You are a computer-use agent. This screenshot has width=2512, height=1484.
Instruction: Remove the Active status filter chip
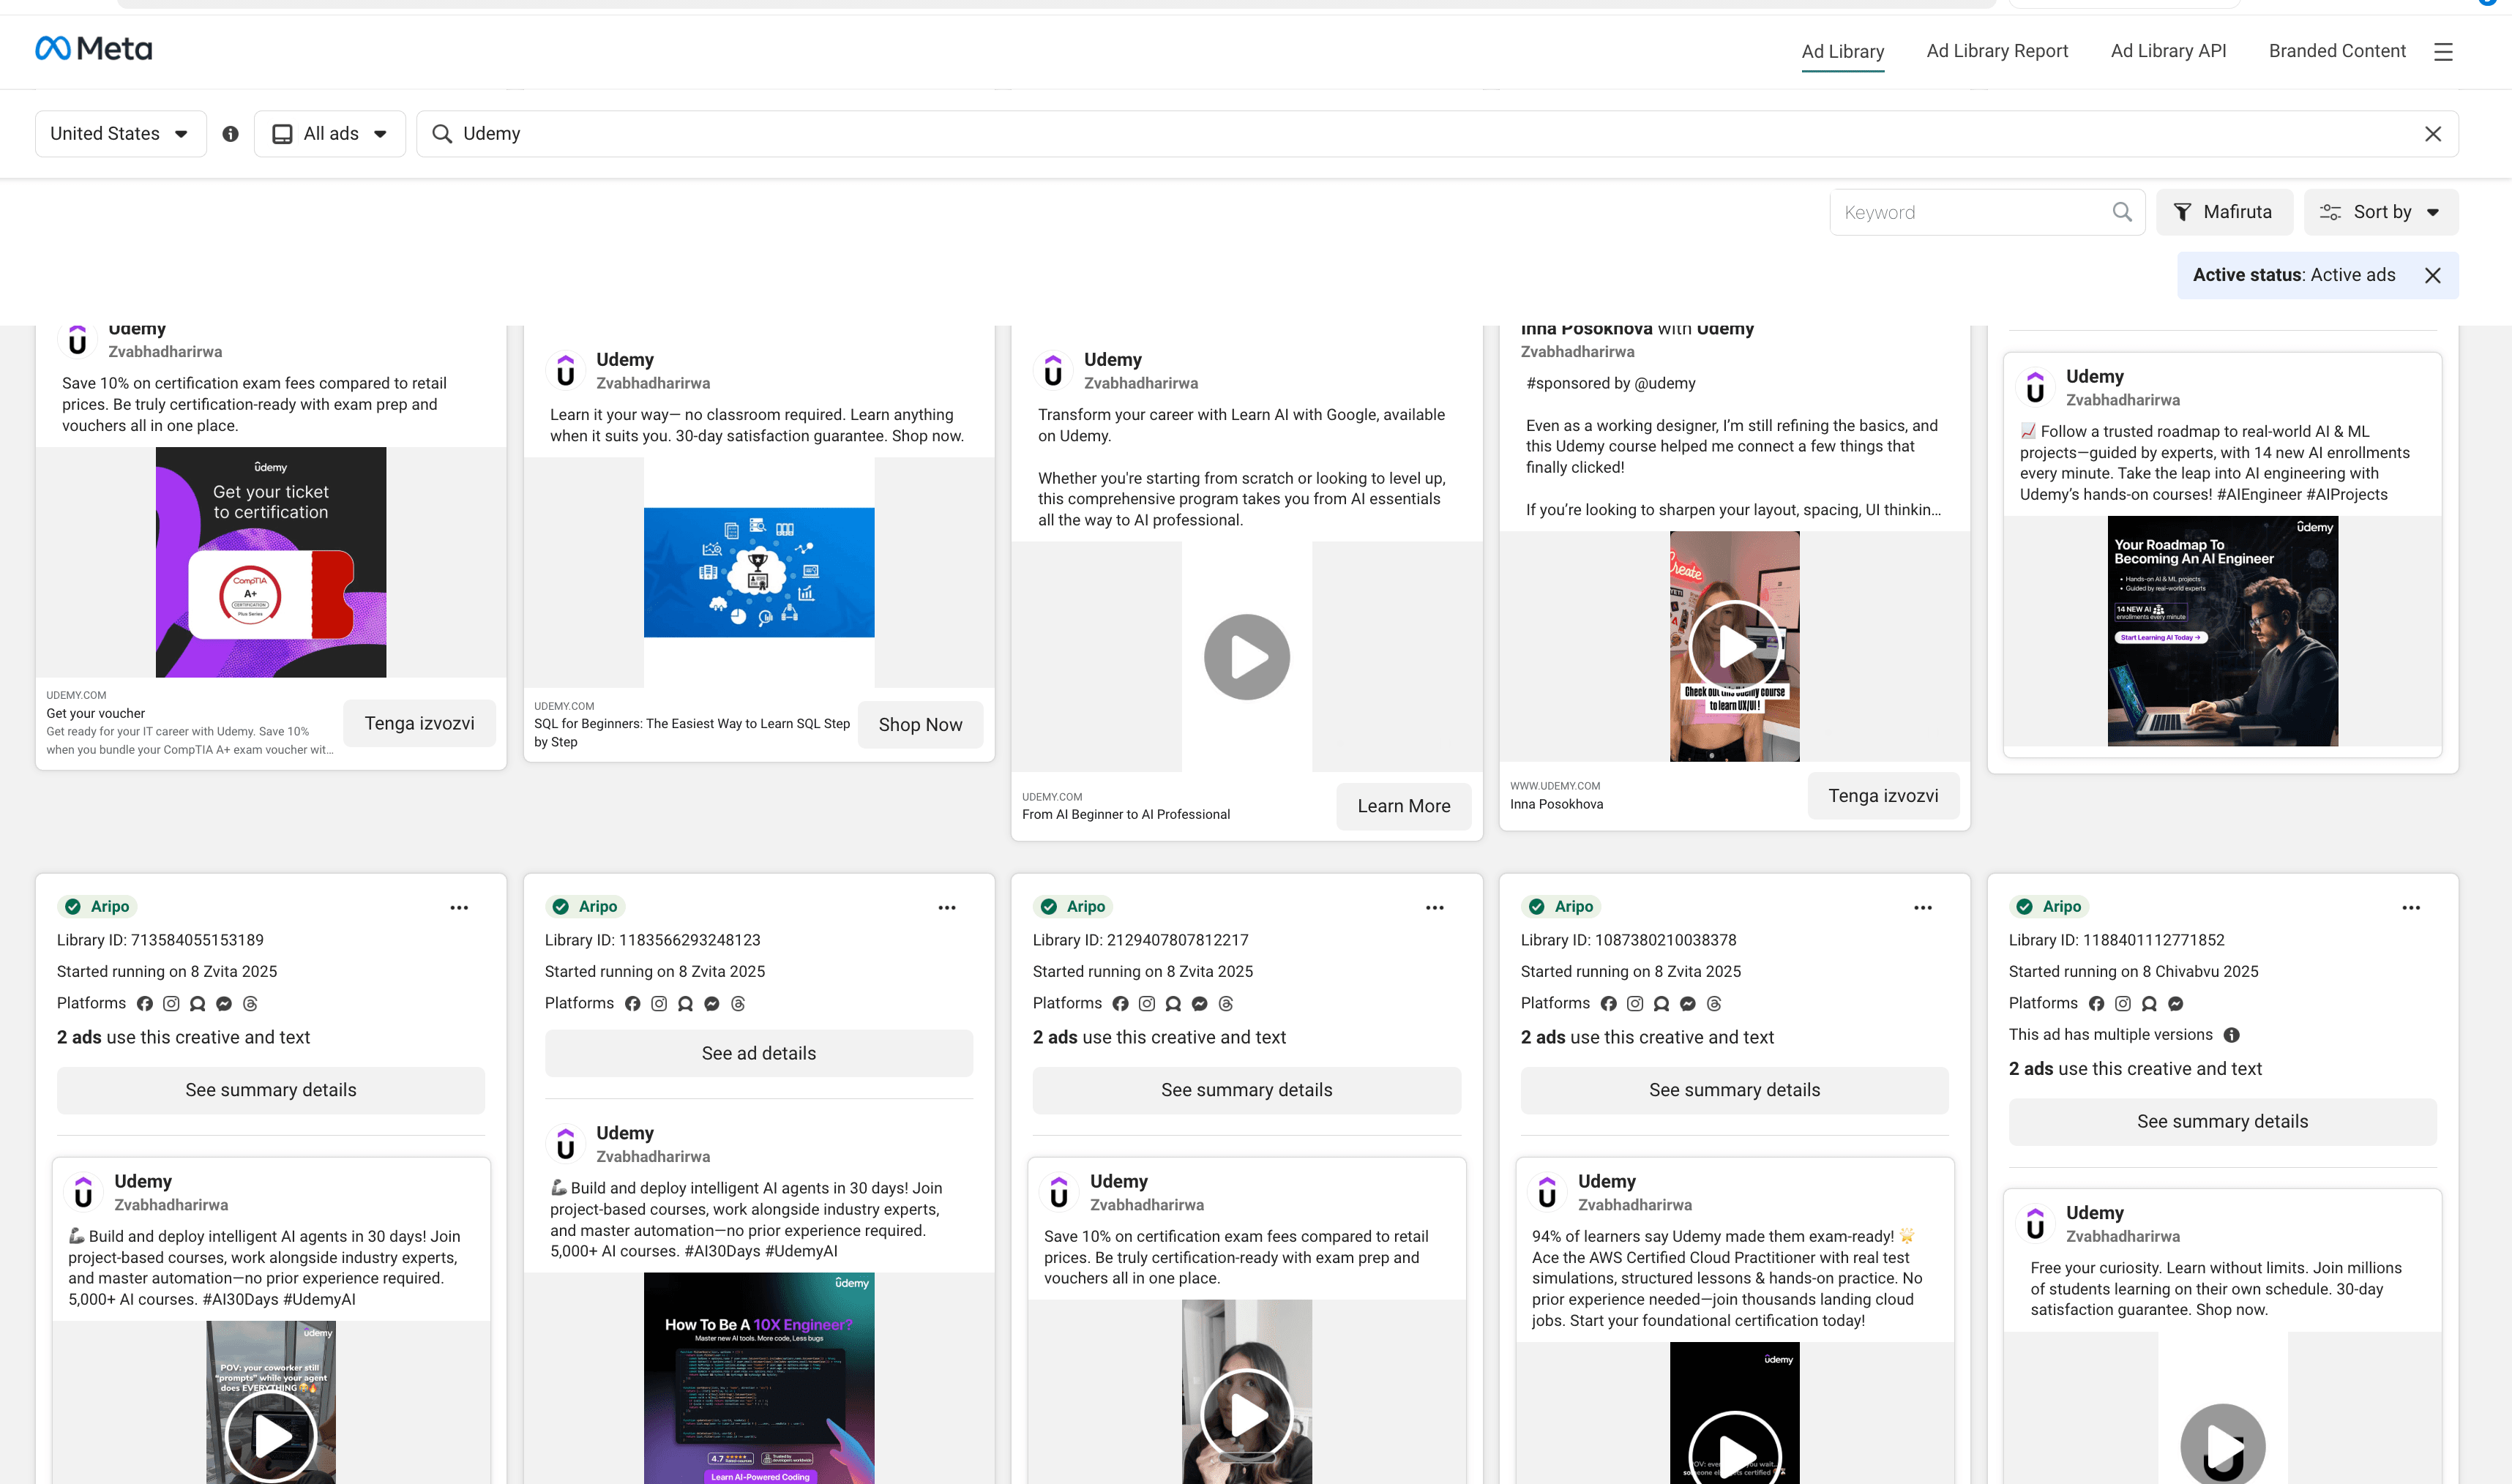[x=2433, y=275]
